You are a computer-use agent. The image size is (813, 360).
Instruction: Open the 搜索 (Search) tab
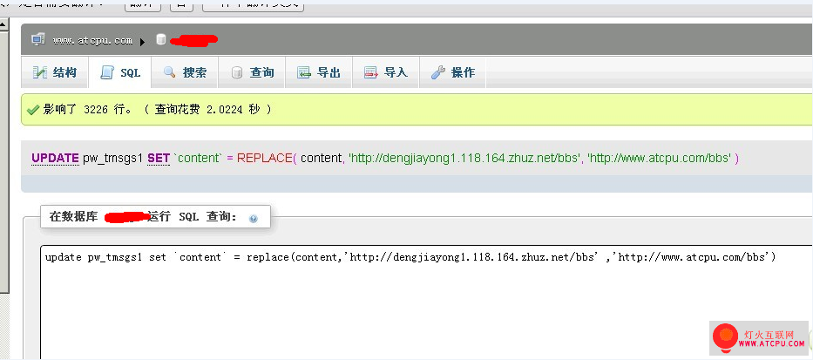(185, 72)
